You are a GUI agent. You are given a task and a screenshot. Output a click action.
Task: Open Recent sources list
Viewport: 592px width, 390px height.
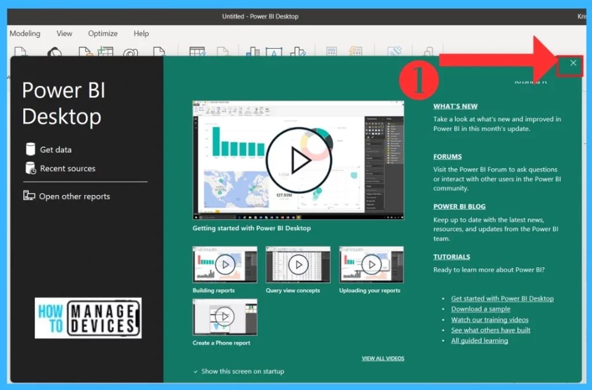(60, 168)
